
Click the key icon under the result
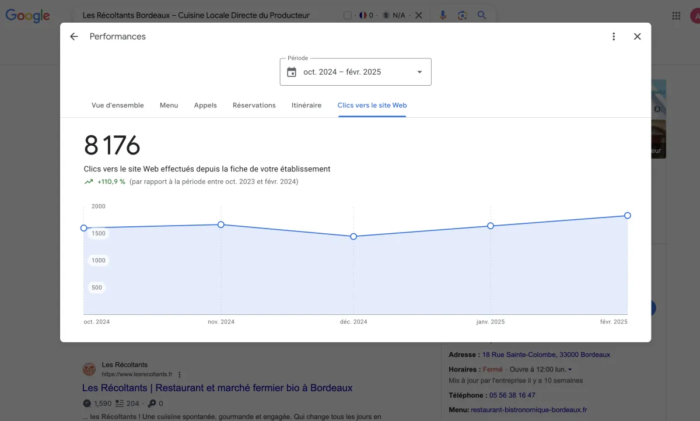(152, 404)
